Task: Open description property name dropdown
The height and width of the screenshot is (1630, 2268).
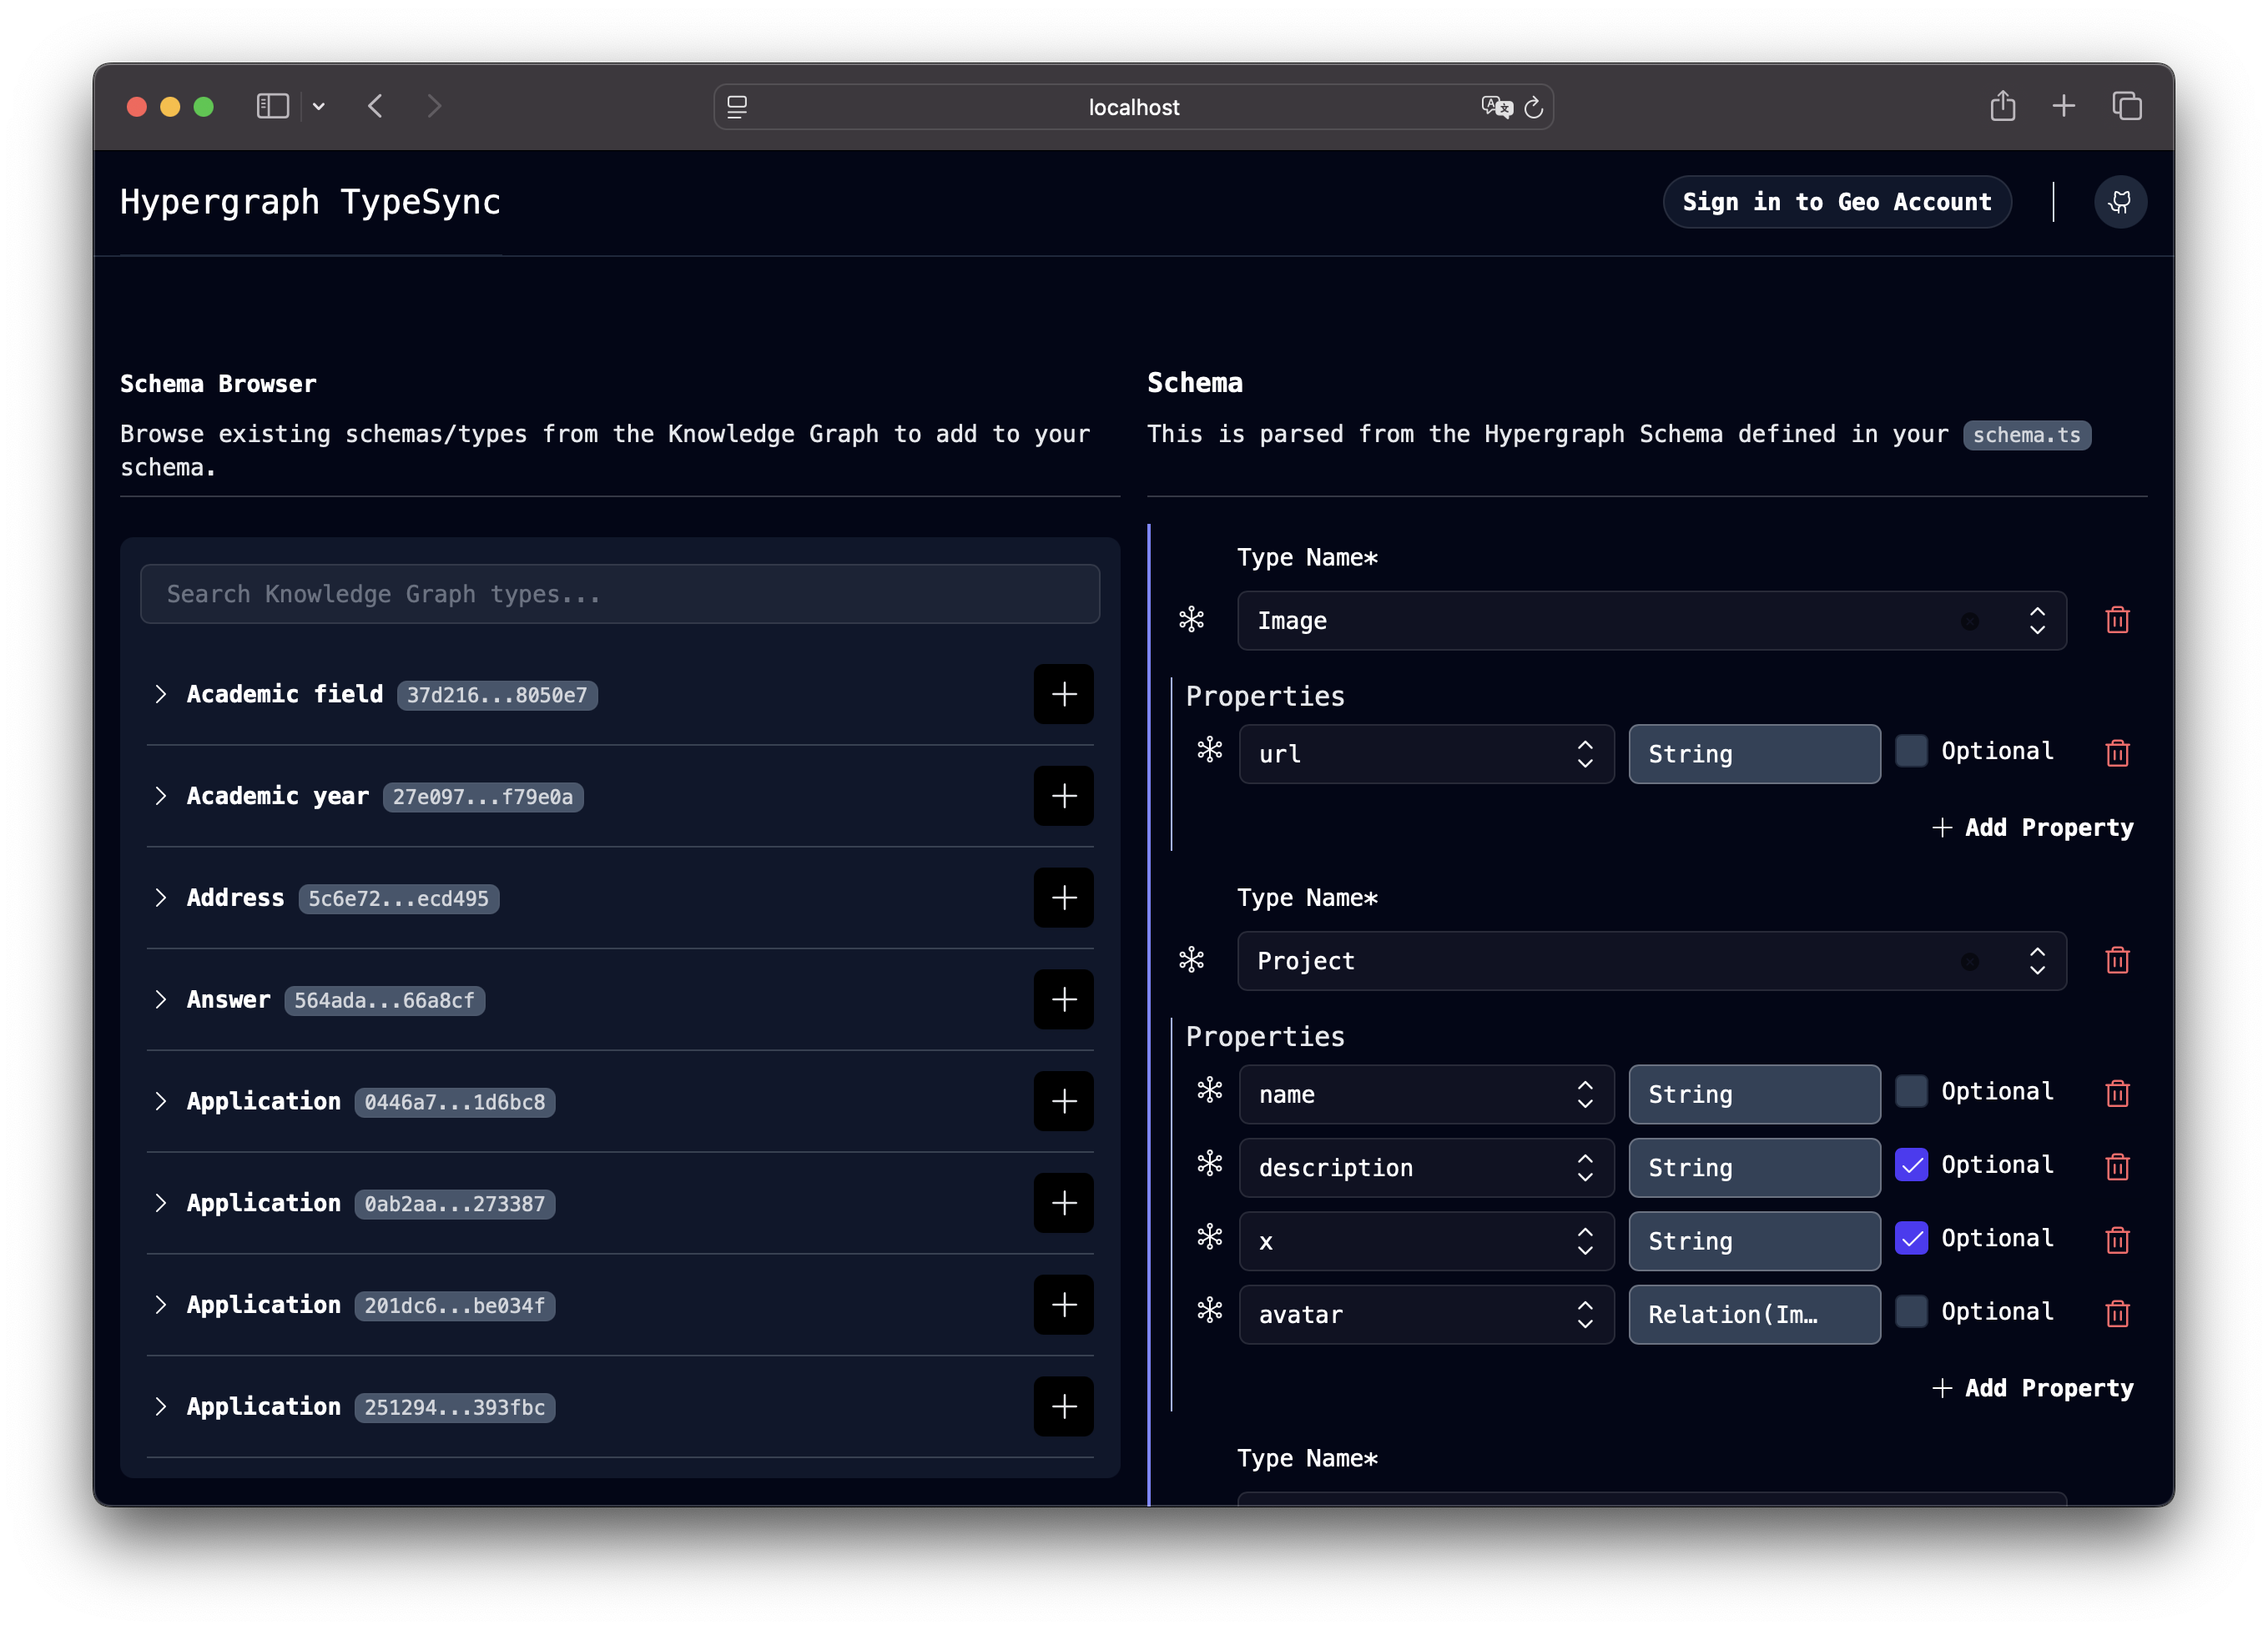Action: [x=1585, y=1168]
